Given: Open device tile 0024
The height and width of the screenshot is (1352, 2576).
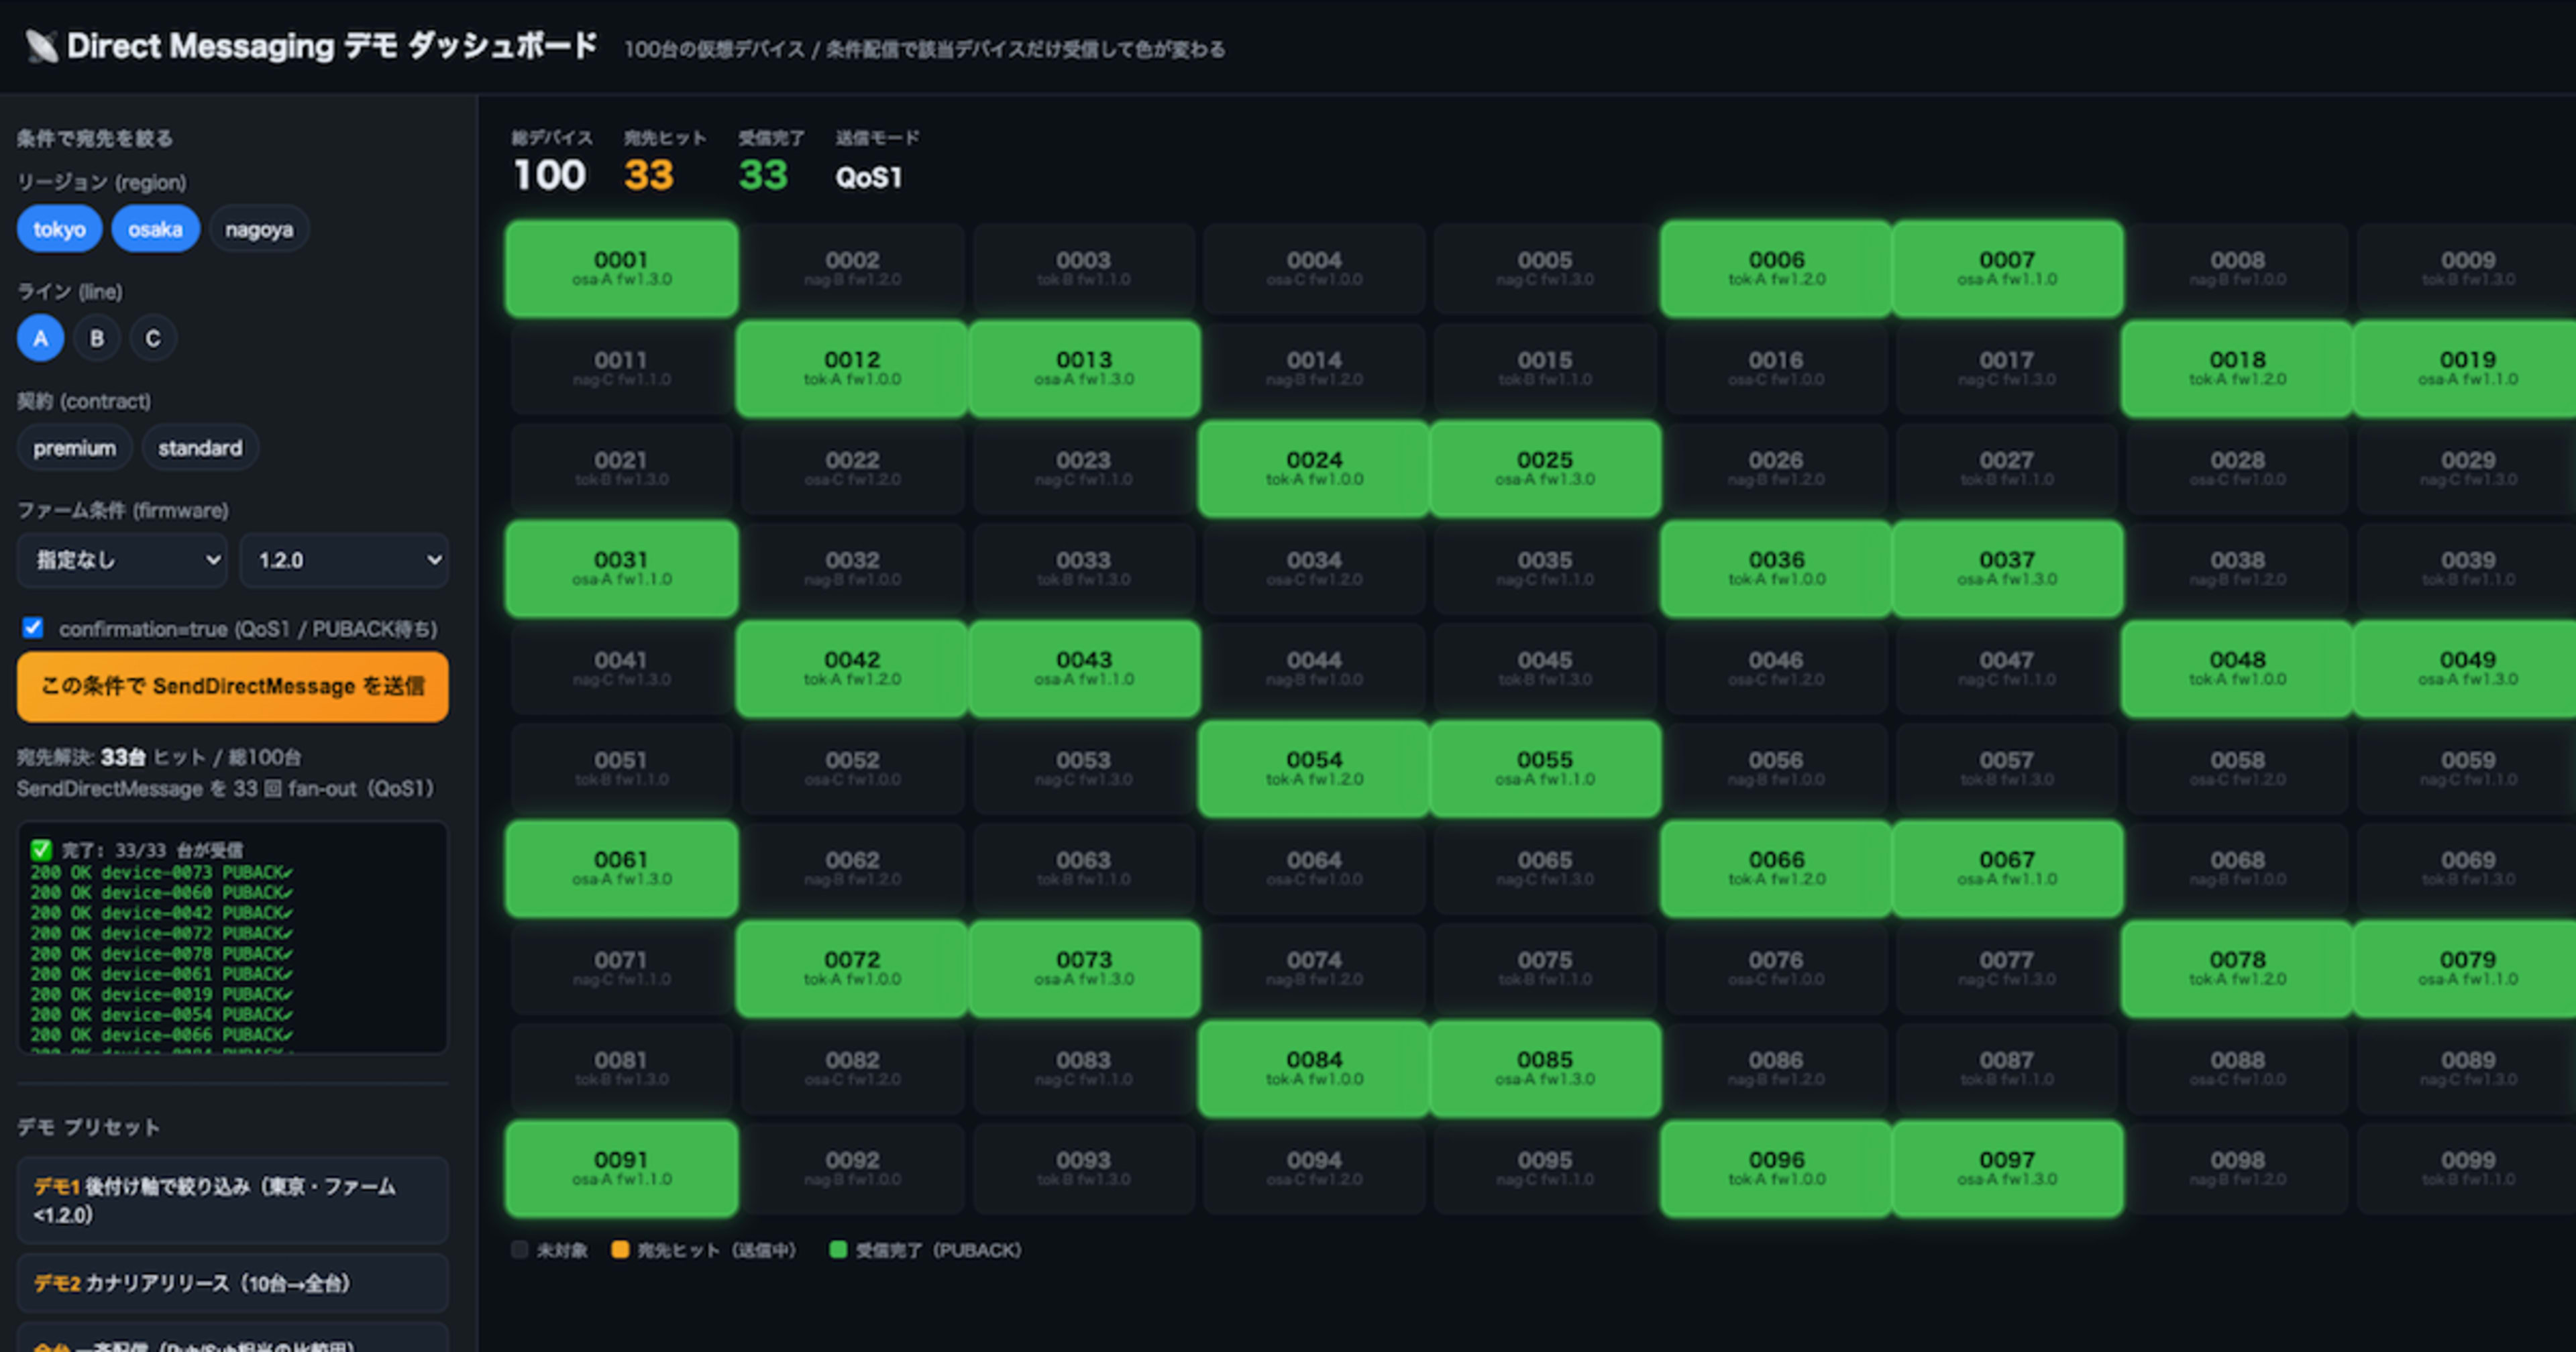Looking at the screenshot, I should point(1314,469).
